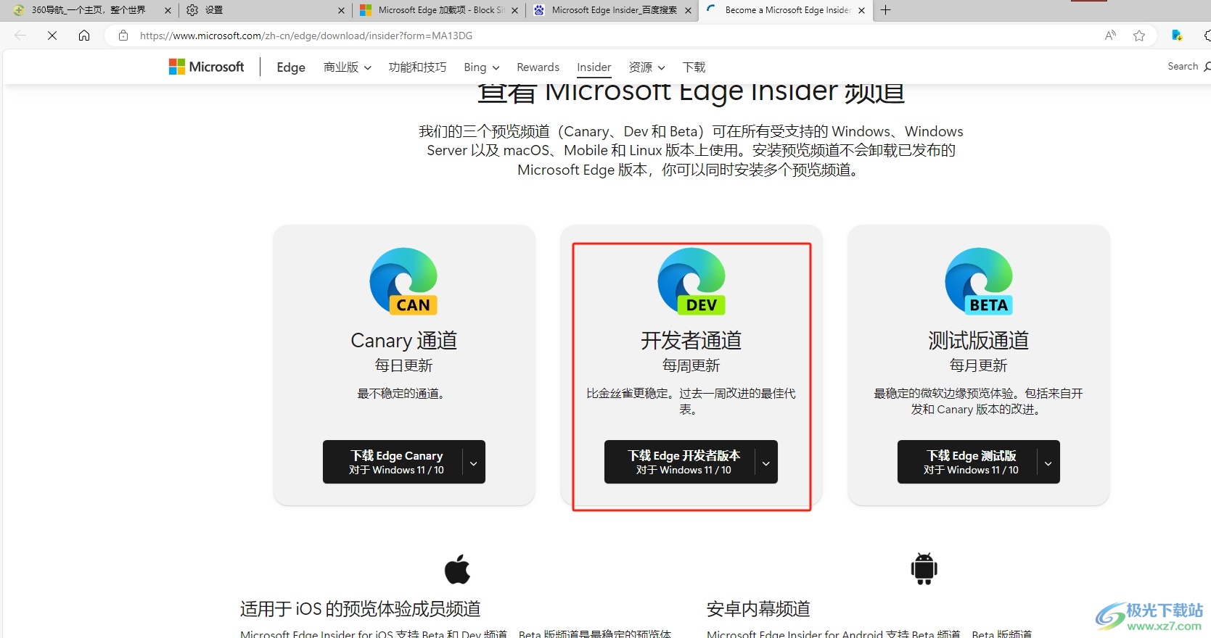Click the 测试版通道 heading

pyautogui.click(x=979, y=340)
